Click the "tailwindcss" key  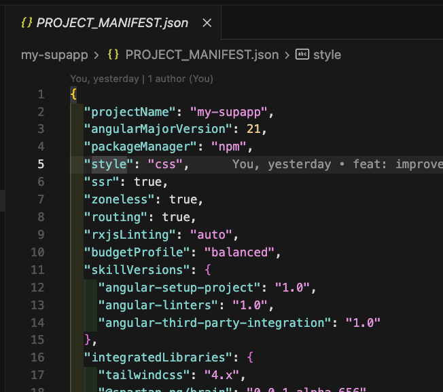[144, 375]
